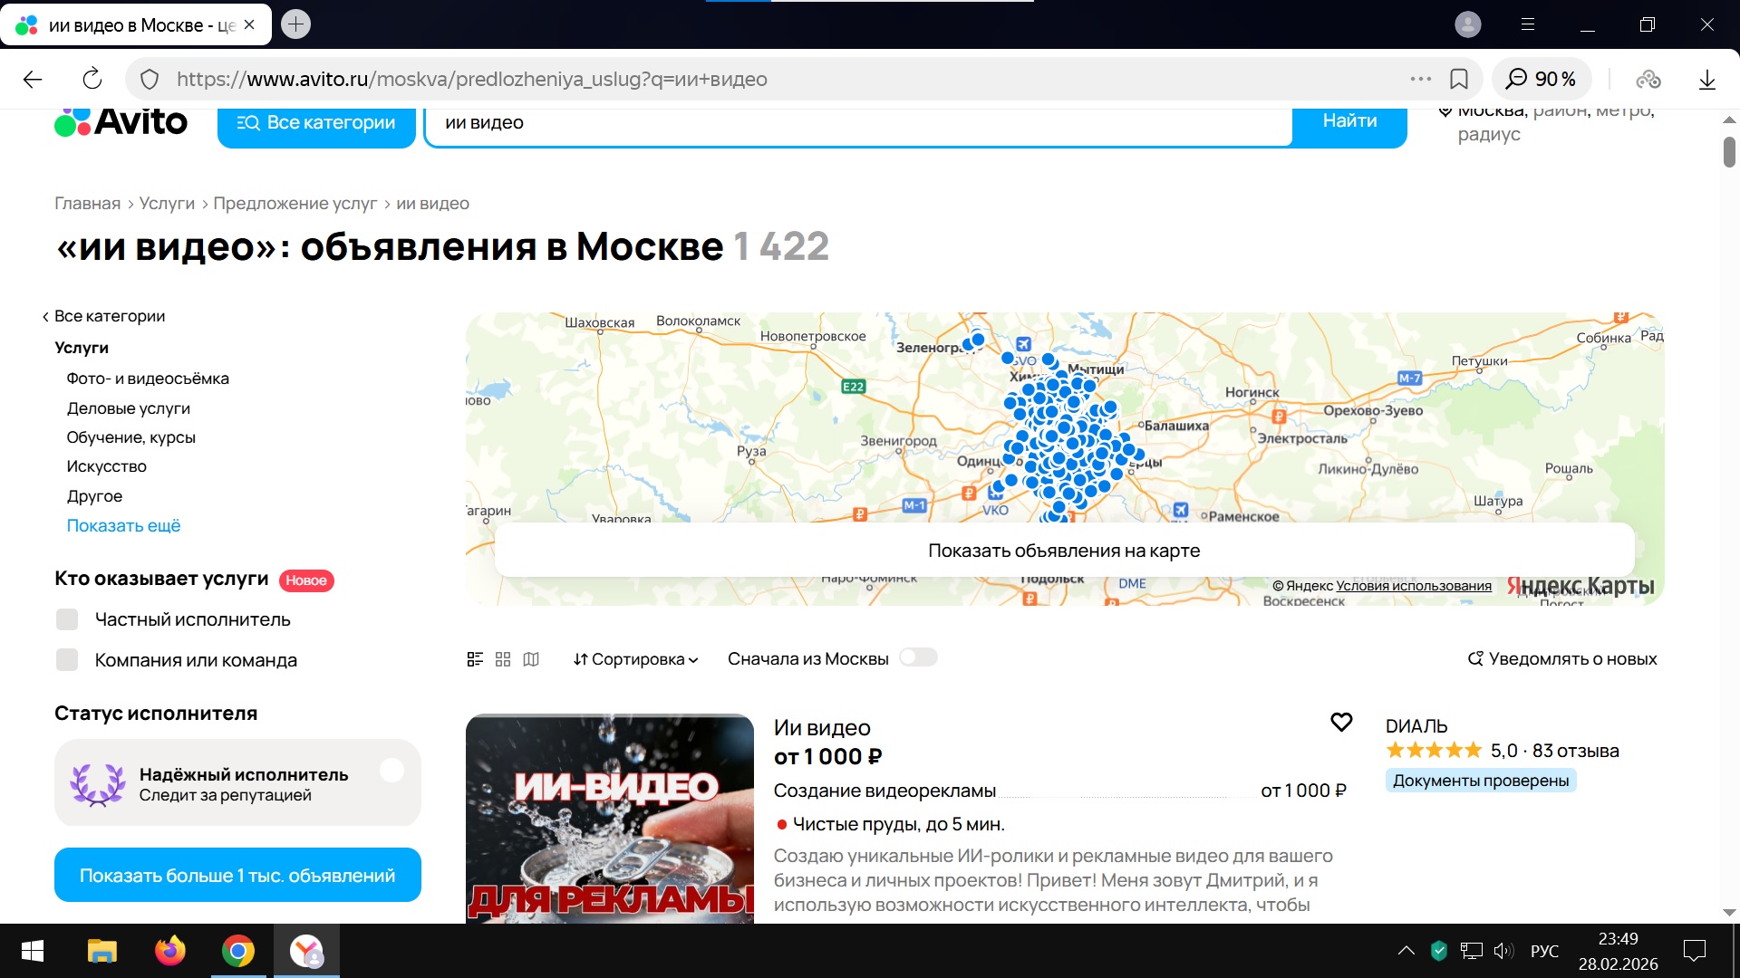Open browser downloads icon

click(1707, 80)
